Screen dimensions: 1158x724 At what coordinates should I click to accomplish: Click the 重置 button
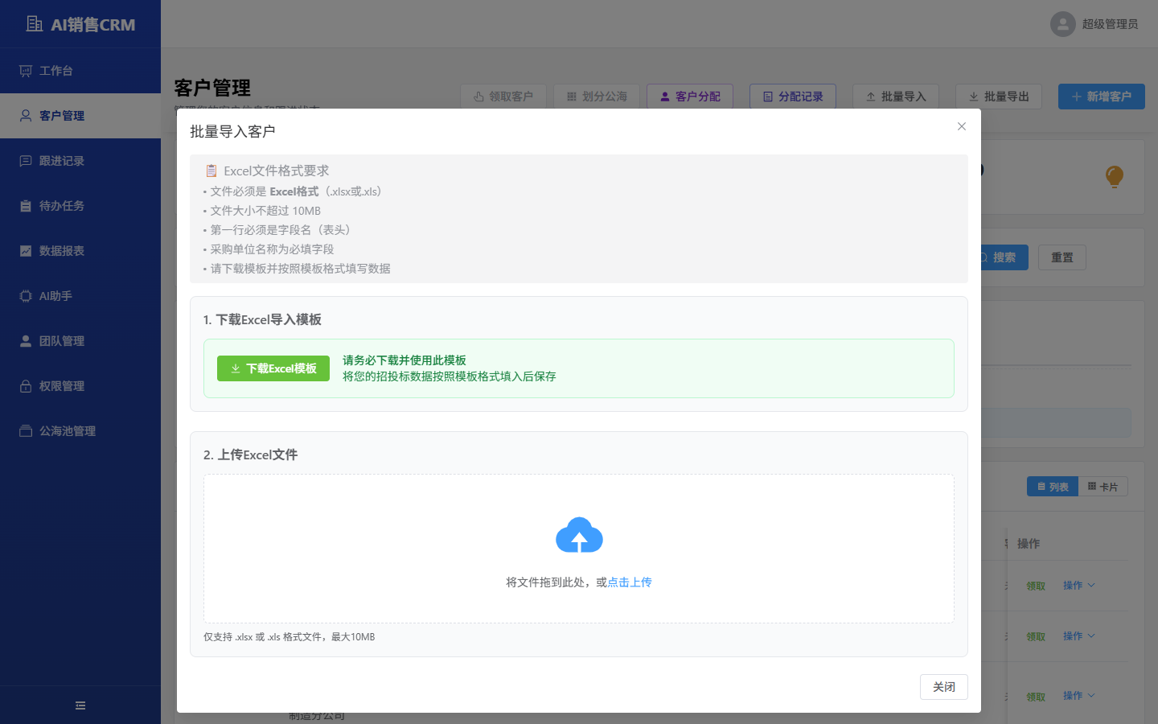click(1062, 257)
